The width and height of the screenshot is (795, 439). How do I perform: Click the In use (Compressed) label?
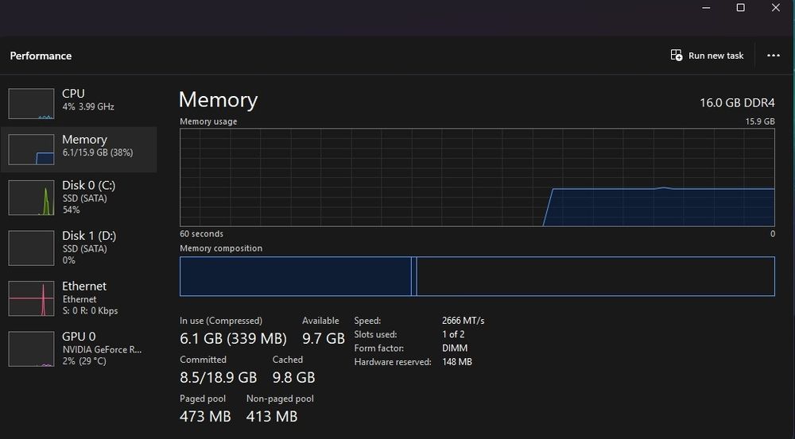tap(221, 321)
